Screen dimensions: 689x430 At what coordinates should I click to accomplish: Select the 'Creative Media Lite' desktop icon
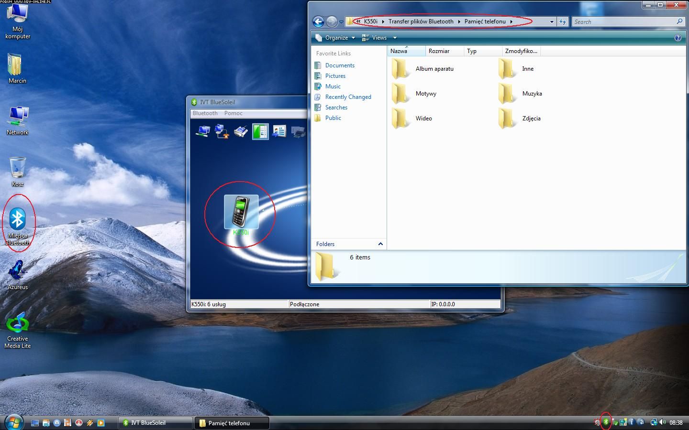click(18, 330)
